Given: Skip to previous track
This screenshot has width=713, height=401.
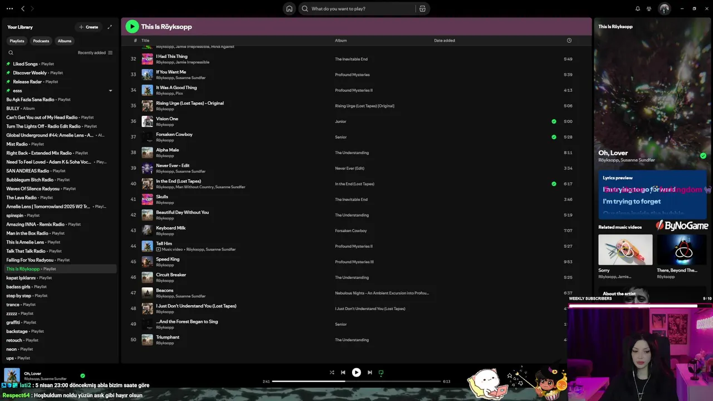Looking at the screenshot, I should (x=343, y=373).
